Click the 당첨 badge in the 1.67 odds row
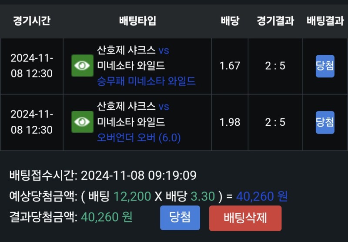Viewport: 348px width, 242px height. tap(325, 66)
